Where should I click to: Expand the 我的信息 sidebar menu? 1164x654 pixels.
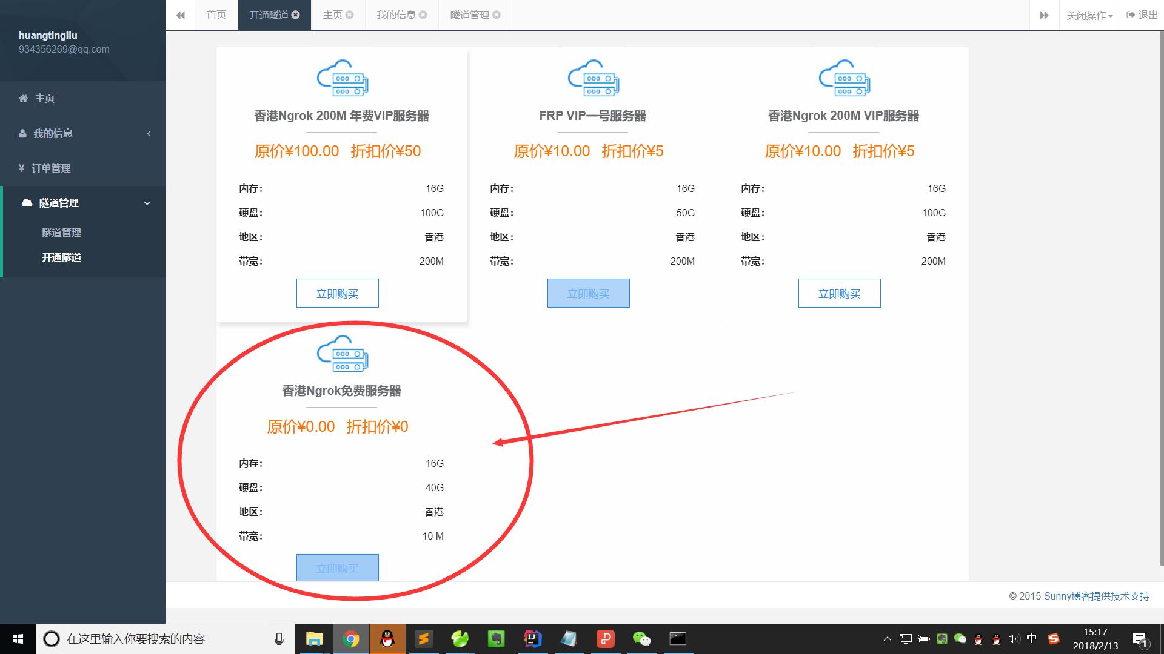click(x=149, y=133)
